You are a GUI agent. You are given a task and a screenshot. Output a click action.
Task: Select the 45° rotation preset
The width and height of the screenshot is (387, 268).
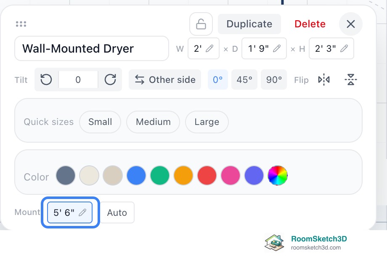tap(244, 80)
